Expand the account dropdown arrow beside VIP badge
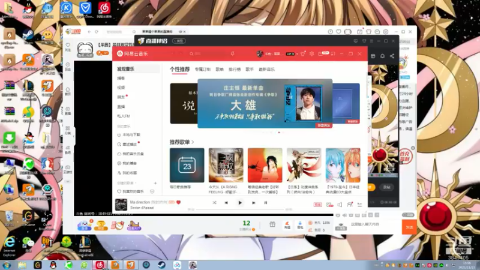 (297, 54)
